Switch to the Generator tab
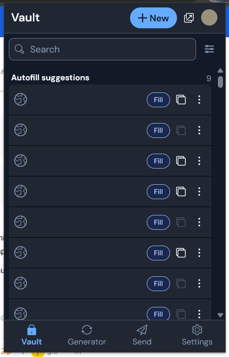 click(87, 335)
